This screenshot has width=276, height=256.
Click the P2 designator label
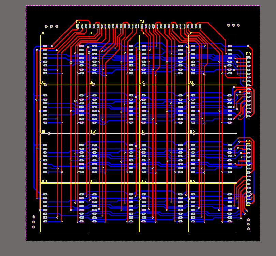(x=142, y=22)
